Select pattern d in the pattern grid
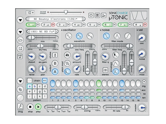This screenshot has height=124, width=166. tap(45, 86)
